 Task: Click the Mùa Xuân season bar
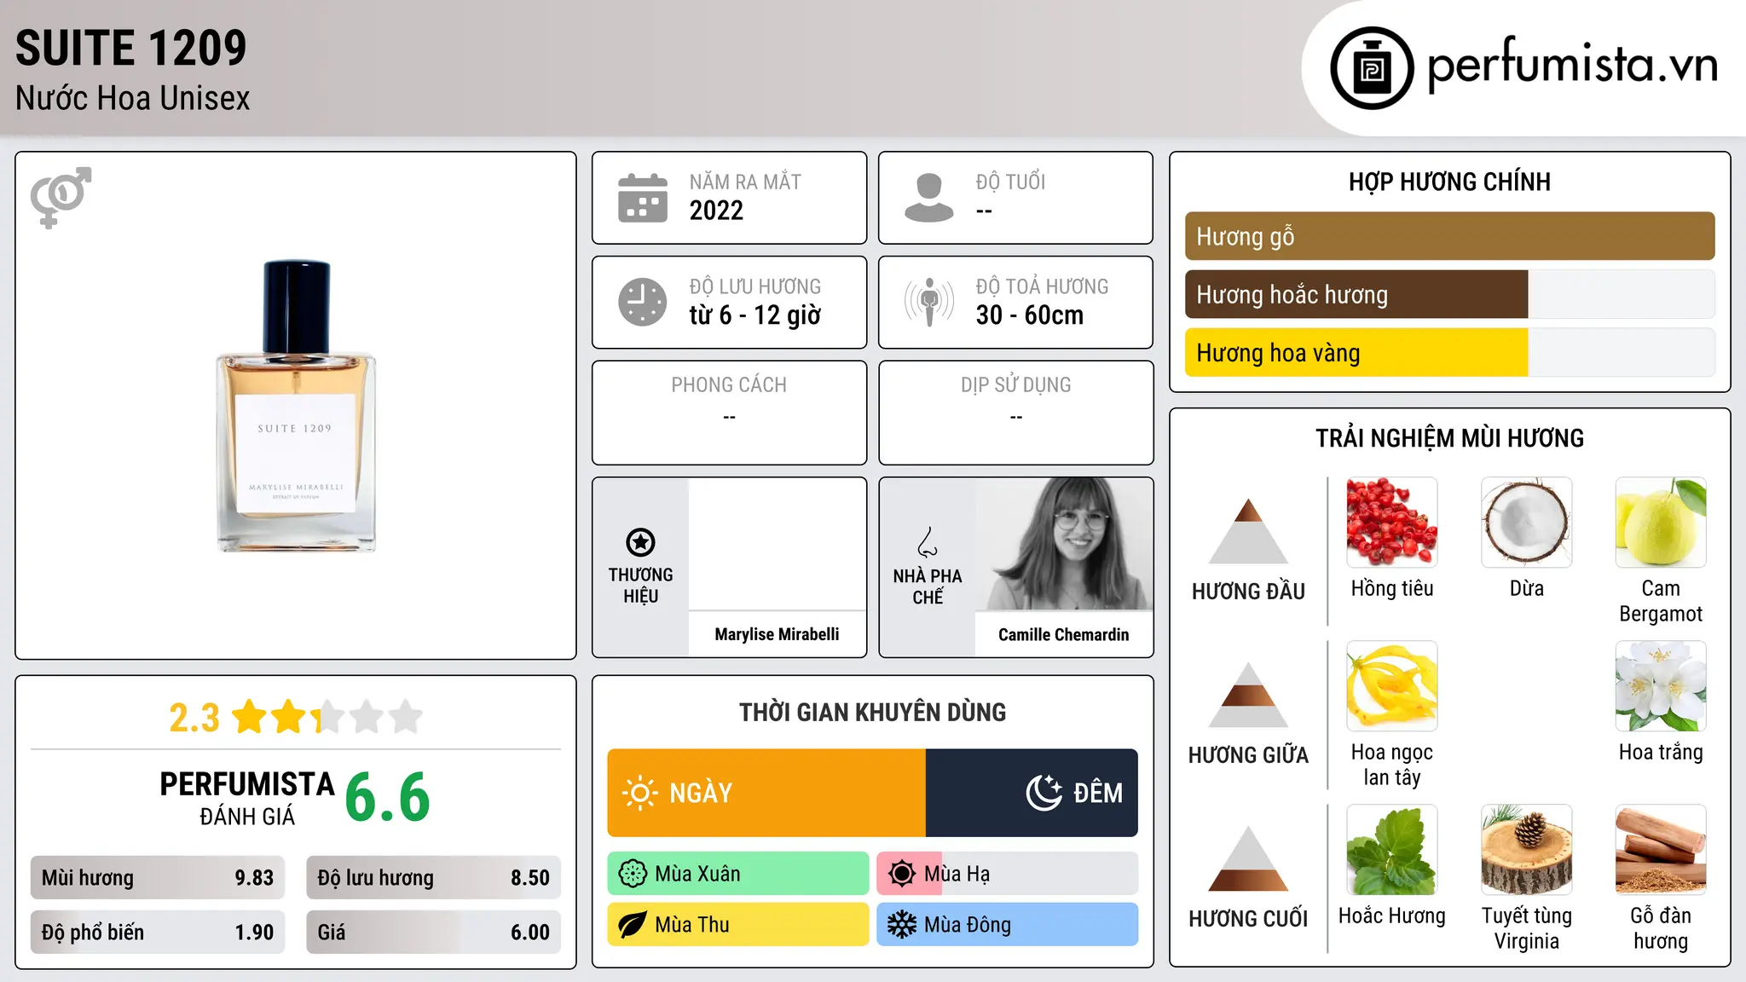point(738,874)
